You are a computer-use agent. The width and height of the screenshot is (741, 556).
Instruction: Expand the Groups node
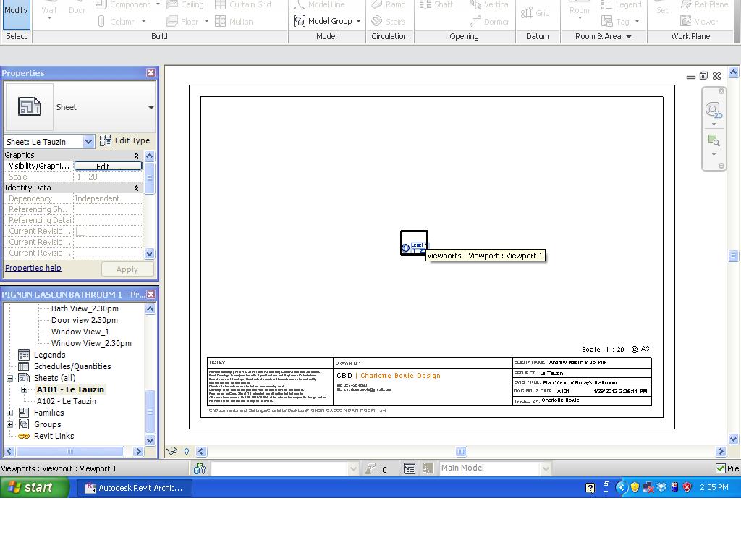coord(9,424)
